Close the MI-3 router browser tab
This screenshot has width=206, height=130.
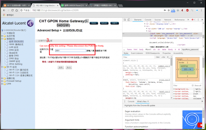(x=29, y=5)
